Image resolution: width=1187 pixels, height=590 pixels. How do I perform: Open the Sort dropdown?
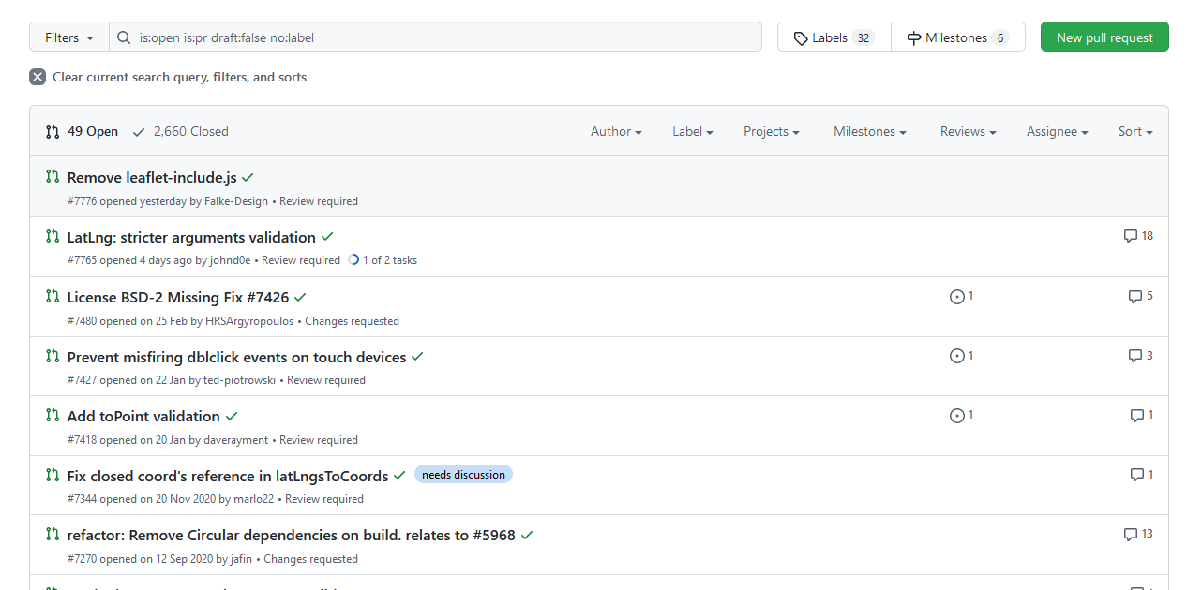1135,132
